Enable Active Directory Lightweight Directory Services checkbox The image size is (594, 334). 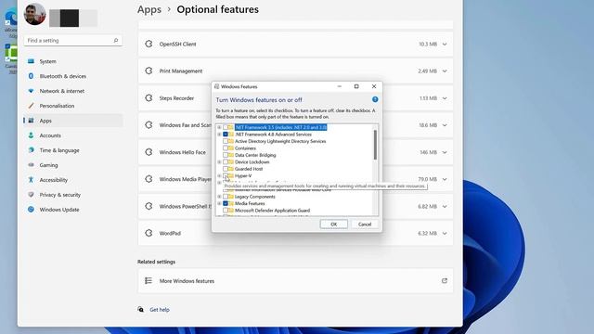tap(226, 141)
